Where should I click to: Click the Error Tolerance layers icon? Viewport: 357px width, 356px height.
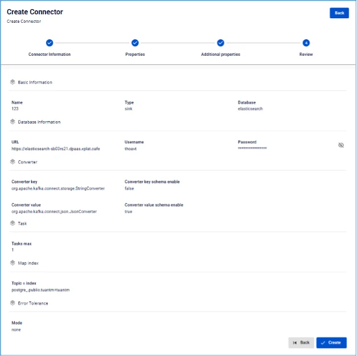point(13,303)
